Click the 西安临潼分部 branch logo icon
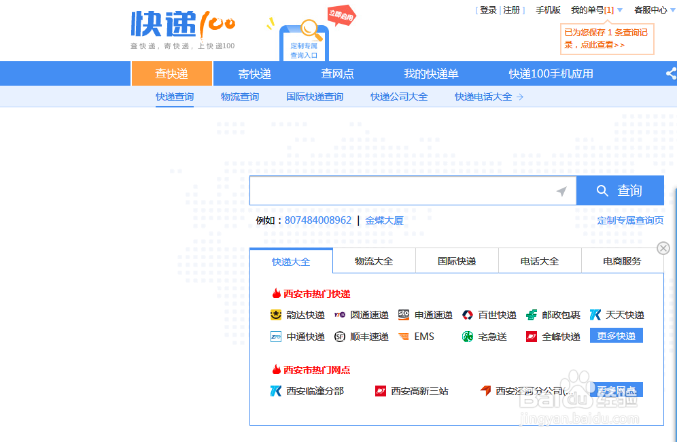 (276, 391)
